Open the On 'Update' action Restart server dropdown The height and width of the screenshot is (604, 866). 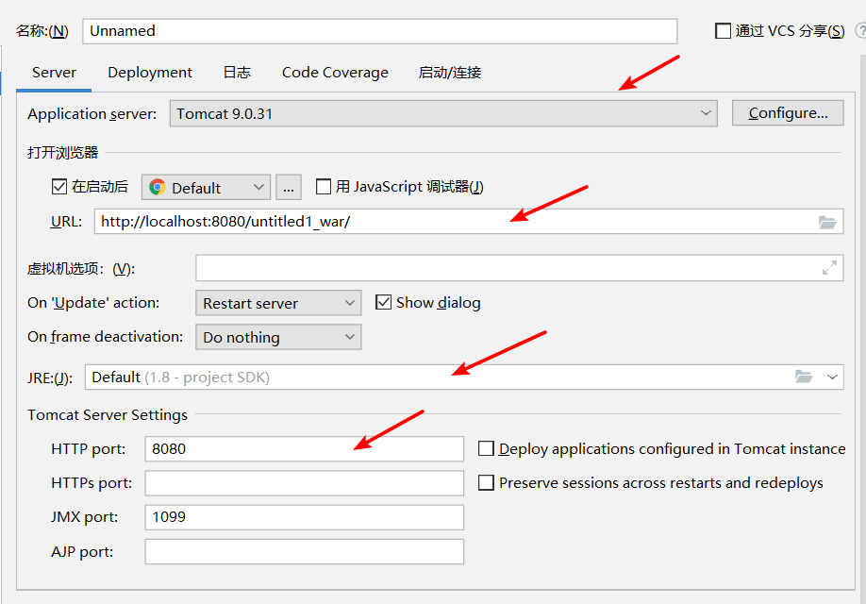[x=278, y=303]
